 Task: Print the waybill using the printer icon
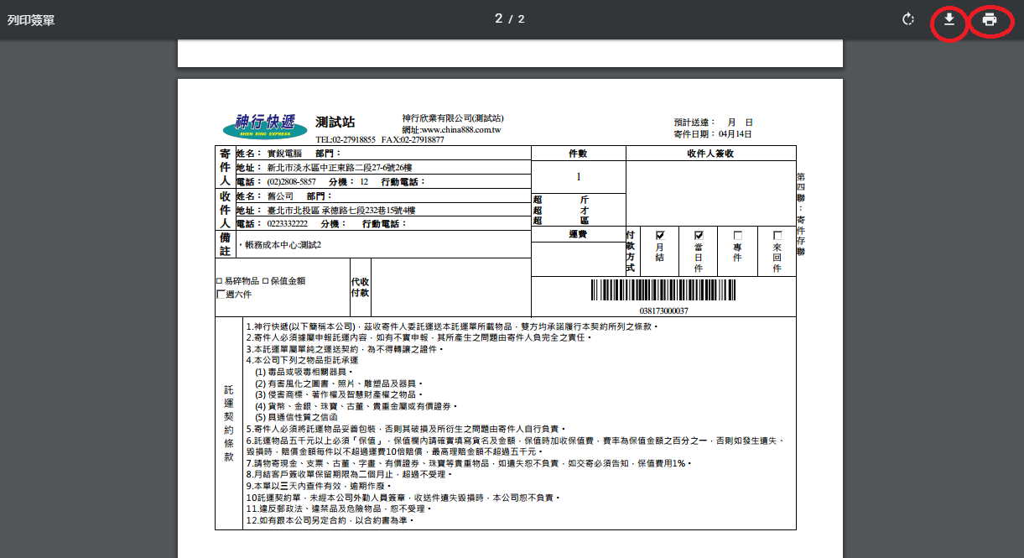[x=990, y=19]
